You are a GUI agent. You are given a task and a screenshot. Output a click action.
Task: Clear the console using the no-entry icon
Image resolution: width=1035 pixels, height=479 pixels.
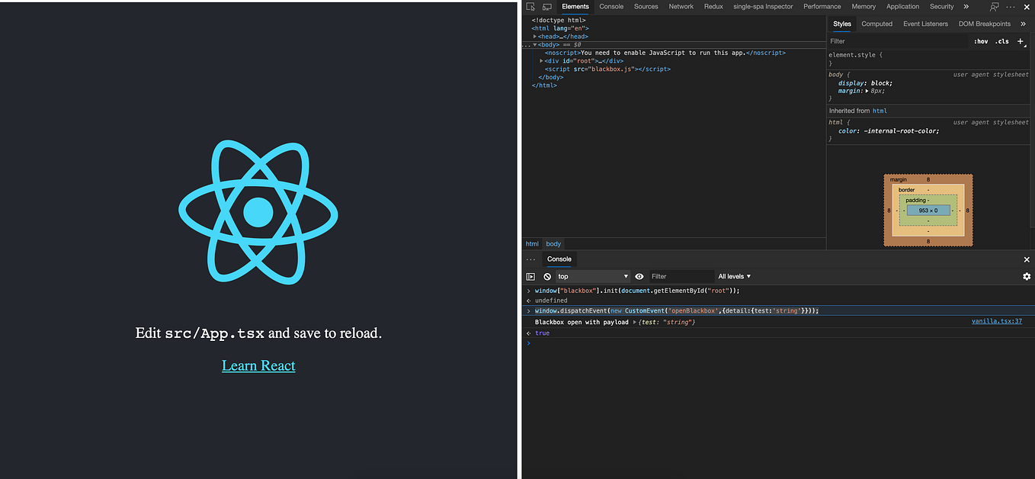546,276
